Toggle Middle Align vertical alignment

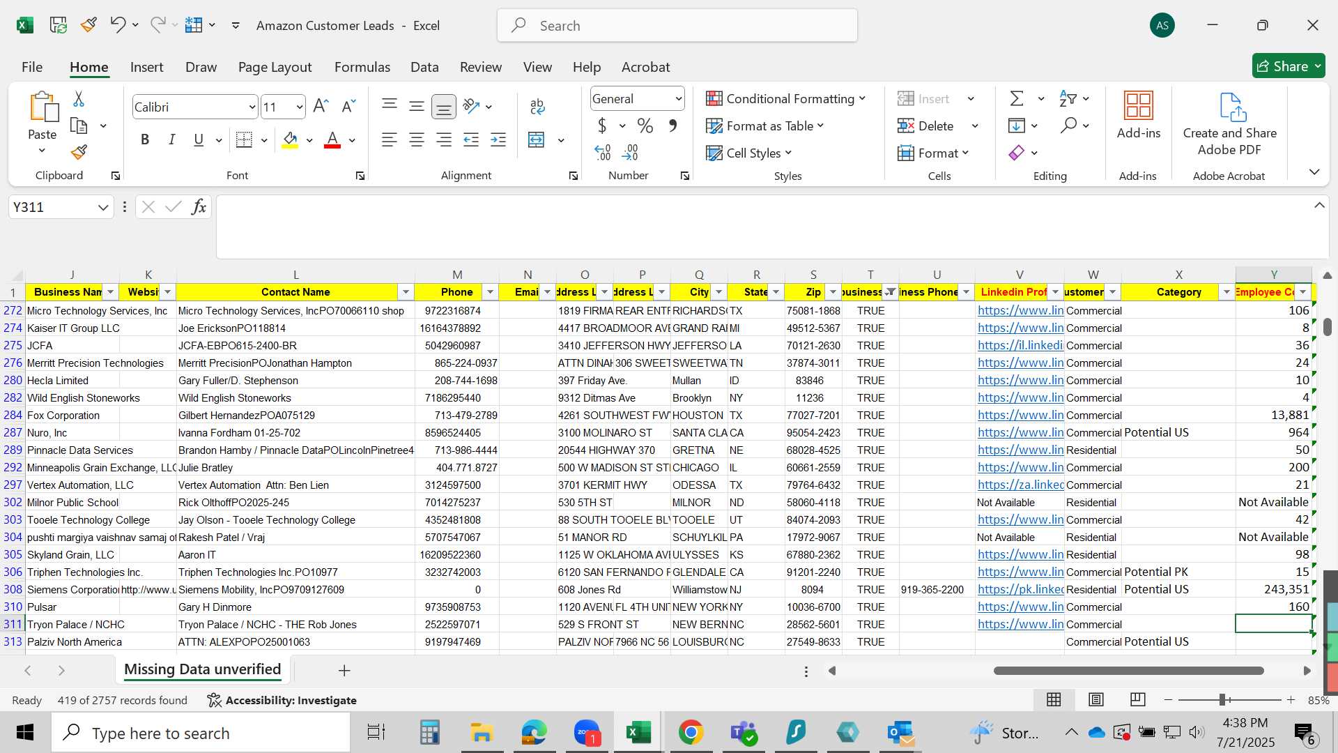(417, 106)
